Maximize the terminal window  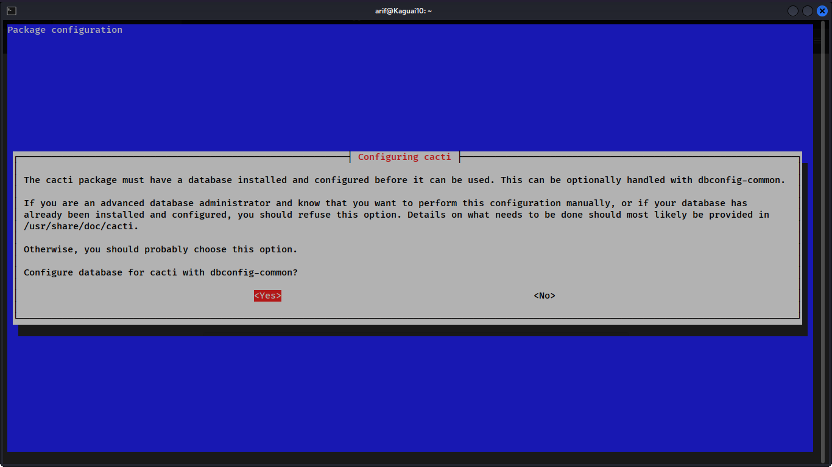point(807,11)
